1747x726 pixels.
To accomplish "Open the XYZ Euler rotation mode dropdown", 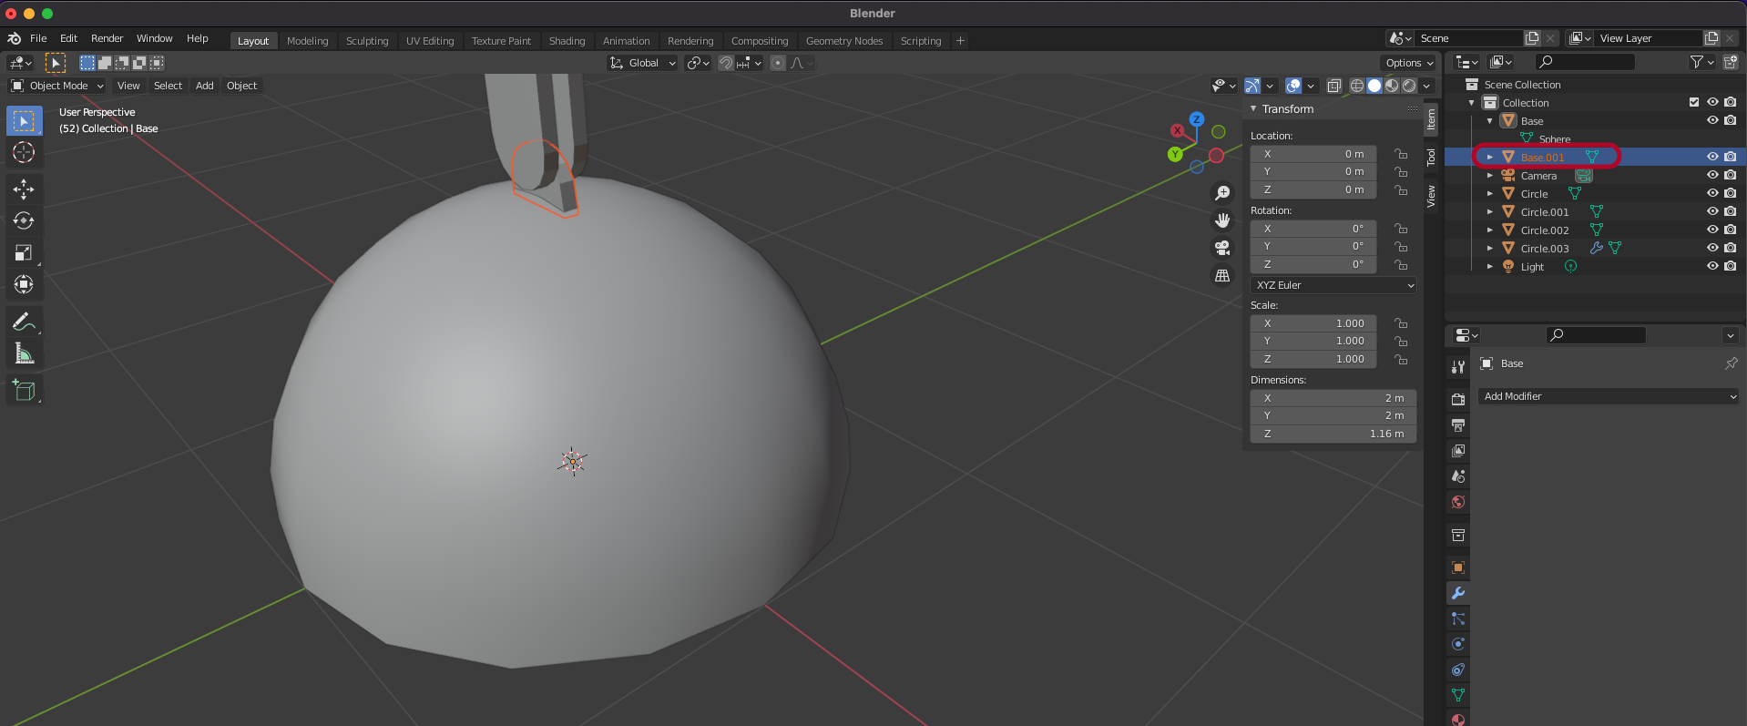I will [x=1333, y=285].
